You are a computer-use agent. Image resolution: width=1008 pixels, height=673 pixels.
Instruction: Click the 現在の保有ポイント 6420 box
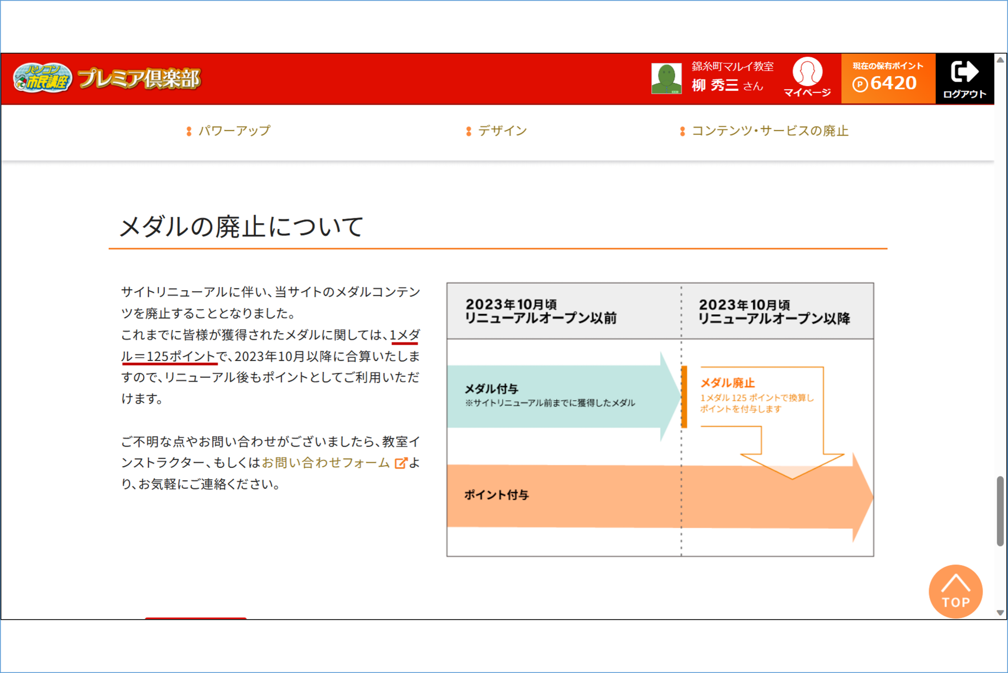pos(888,78)
